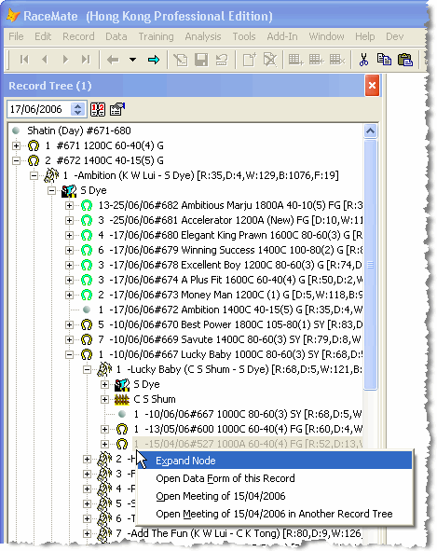The height and width of the screenshot is (551, 437).
Task: Go to the first record
Action: (24, 60)
